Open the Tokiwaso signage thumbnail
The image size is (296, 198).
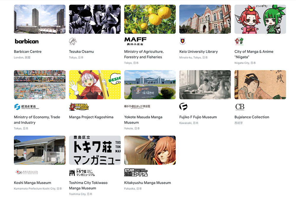[95, 150]
